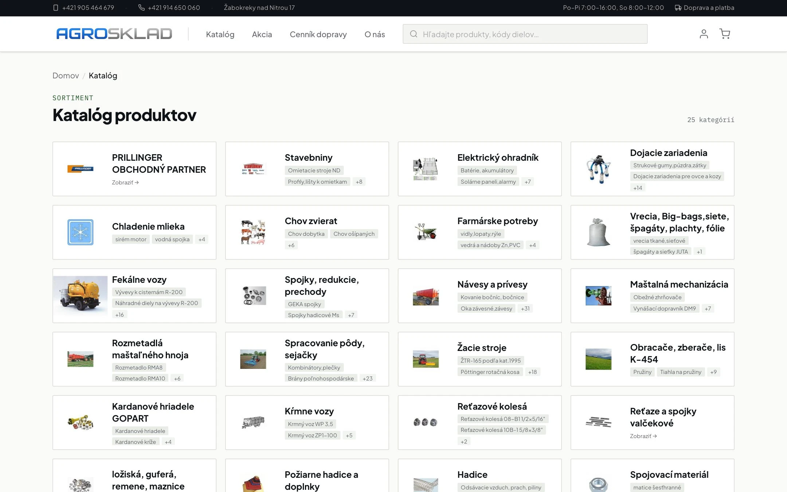Open the Kŕmne vozy wagon image

tap(253, 422)
